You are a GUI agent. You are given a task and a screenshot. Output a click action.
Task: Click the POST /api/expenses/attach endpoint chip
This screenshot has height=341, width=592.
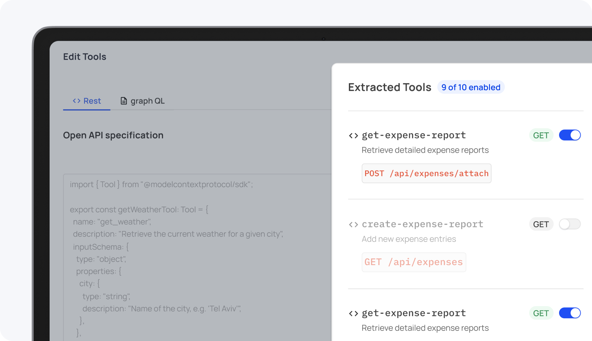426,173
